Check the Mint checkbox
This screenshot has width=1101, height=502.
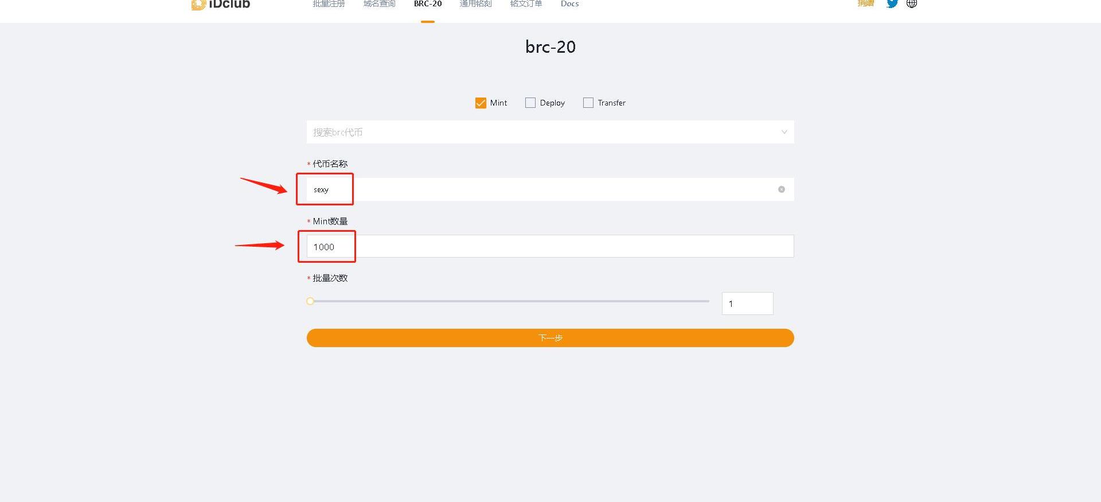tap(481, 103)
